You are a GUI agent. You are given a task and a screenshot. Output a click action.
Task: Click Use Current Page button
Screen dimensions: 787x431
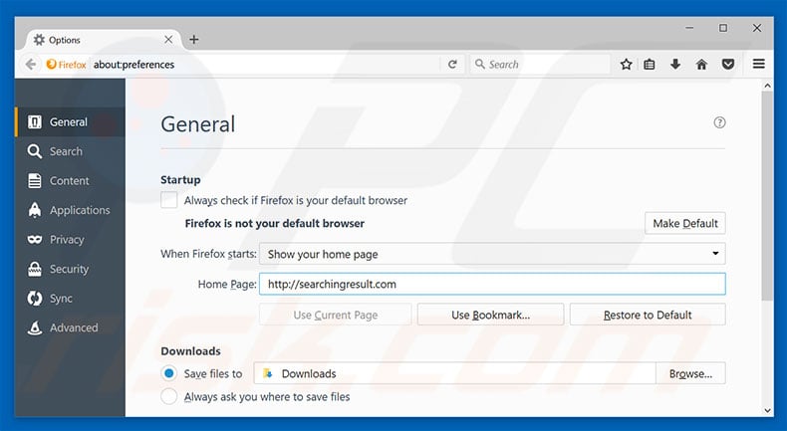[336, 315]
